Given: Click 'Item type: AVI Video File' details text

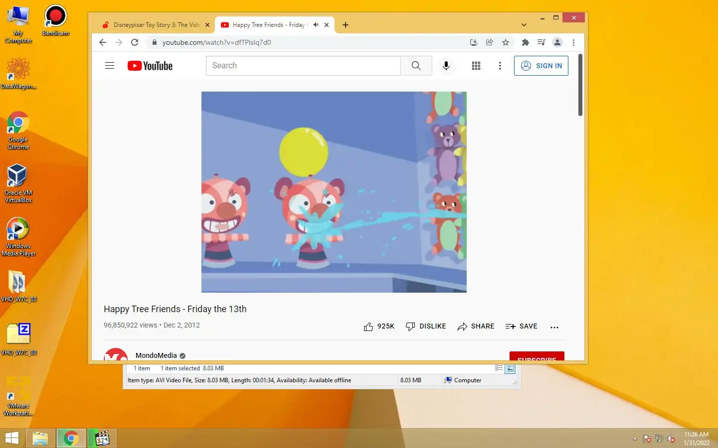Looking at the screenshot, I should (239, 380).
